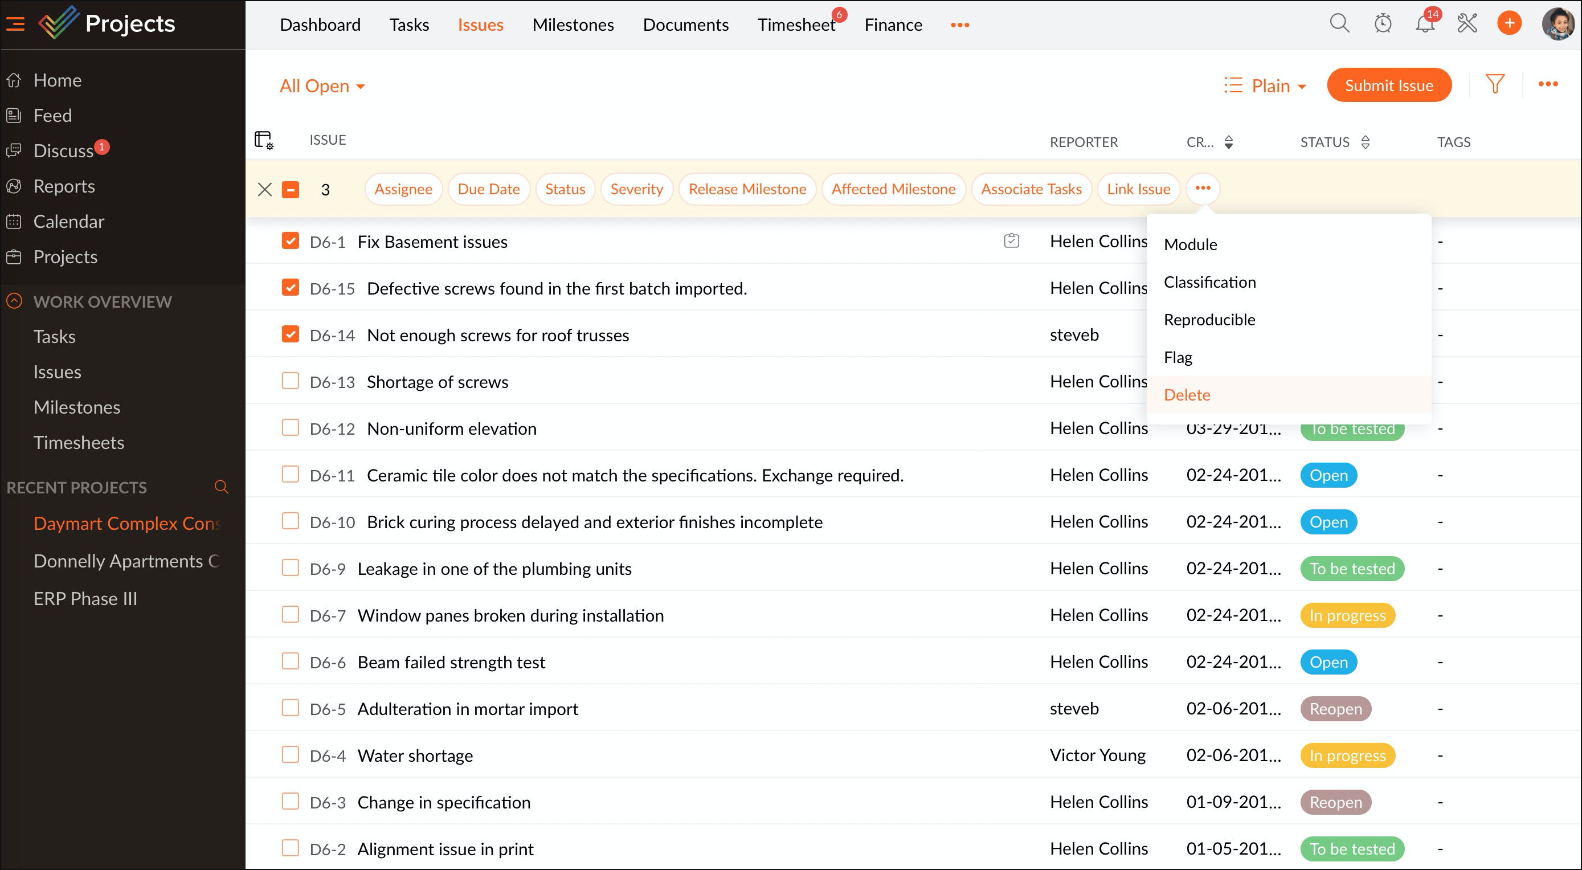Uncheck the Fix Basement issues checkbox
This screenshot has width=1582, height=870.
coord(291,241)
